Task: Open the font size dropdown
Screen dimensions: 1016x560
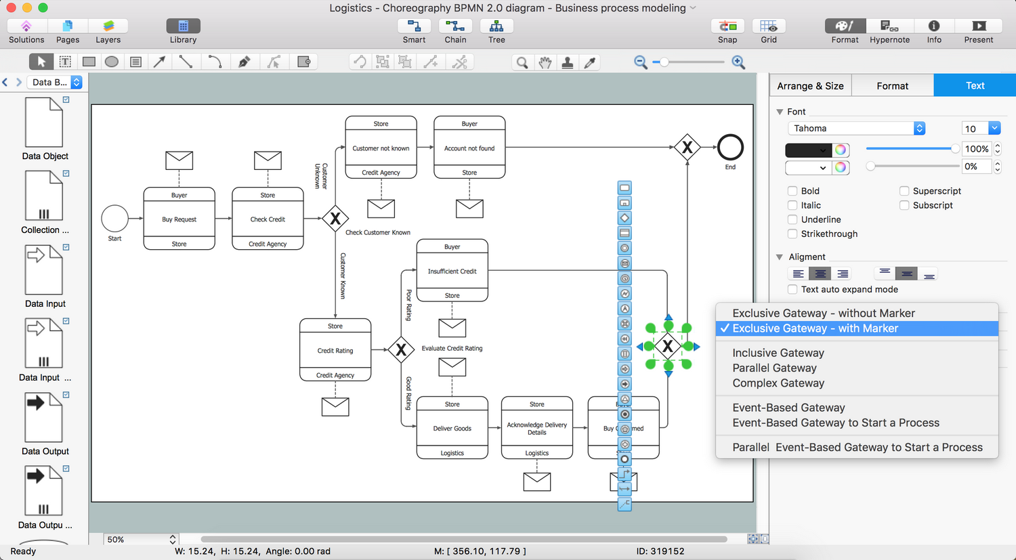Action: (994, 129)
